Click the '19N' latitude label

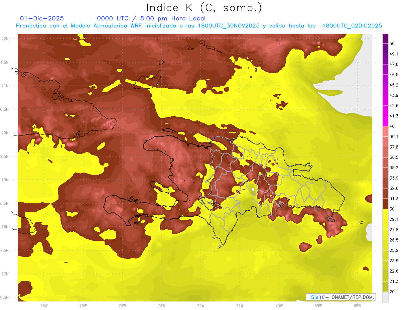(x=5, y=180)
